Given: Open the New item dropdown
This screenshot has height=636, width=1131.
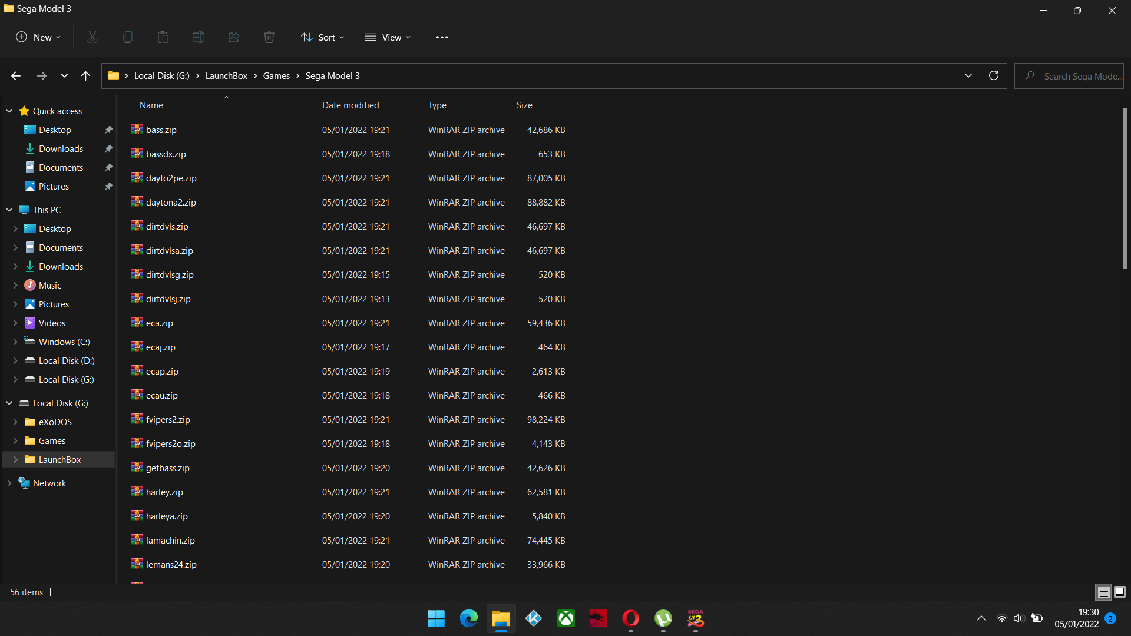Looking at the screenshot, I should pos(38,37).
